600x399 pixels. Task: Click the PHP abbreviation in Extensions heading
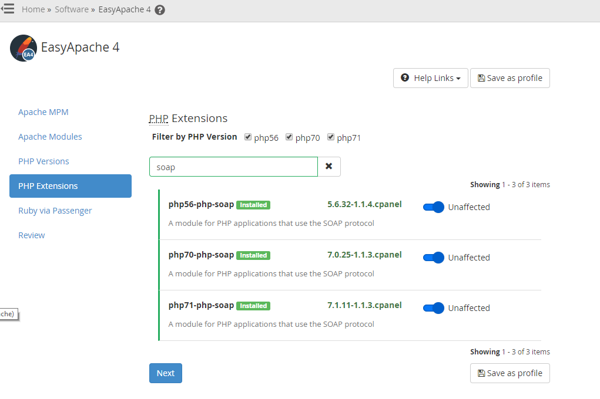(x=159, y=119)
